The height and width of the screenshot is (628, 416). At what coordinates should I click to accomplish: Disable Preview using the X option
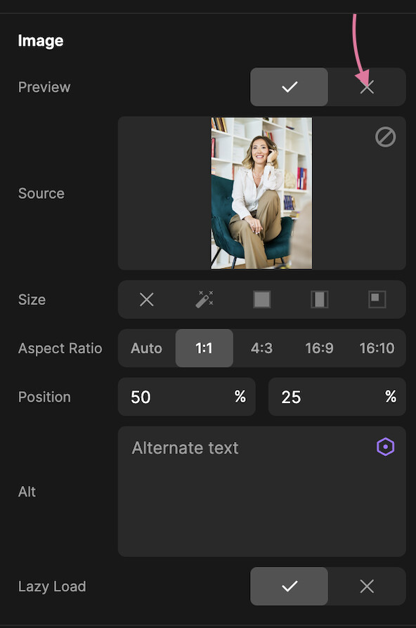point(367,87)
